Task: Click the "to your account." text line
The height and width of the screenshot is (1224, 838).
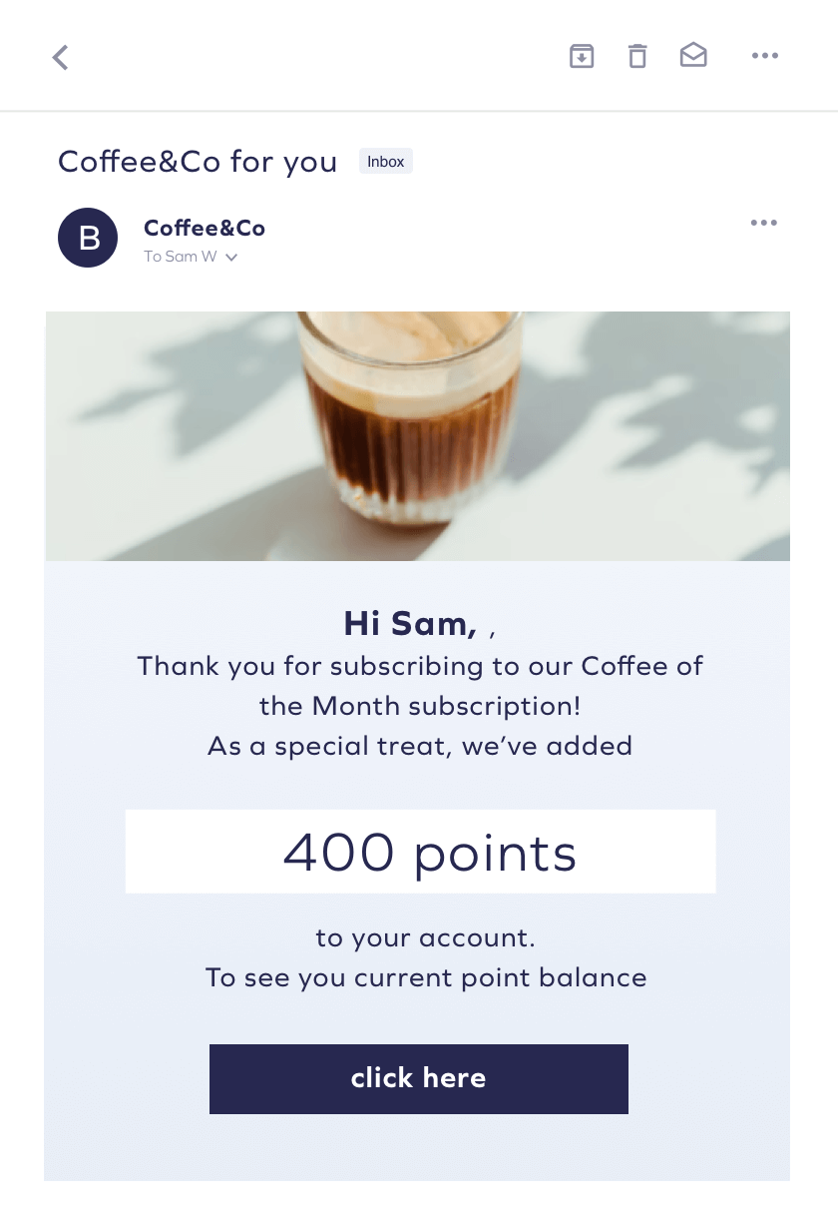Action: pyautogui.click(x=426, y=937)
